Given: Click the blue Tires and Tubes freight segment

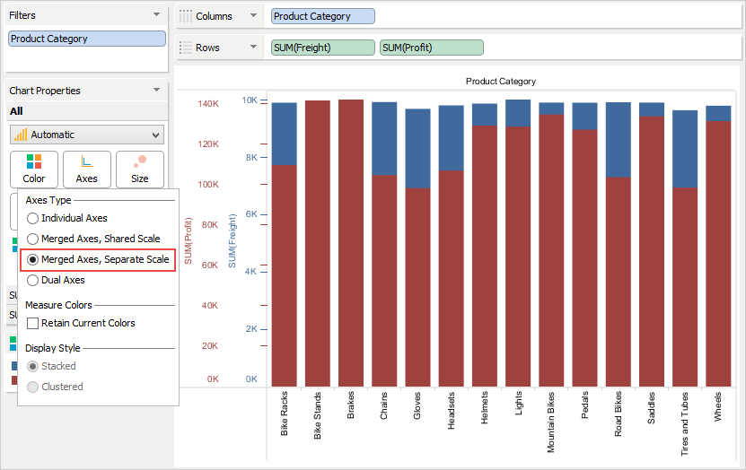Looking at the screenshot, I should (685, 149).
